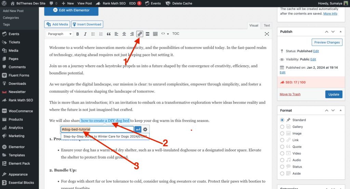Screen dimensions: 350x189
Task: Select the Gallery post format
Action: pos(282,127)
